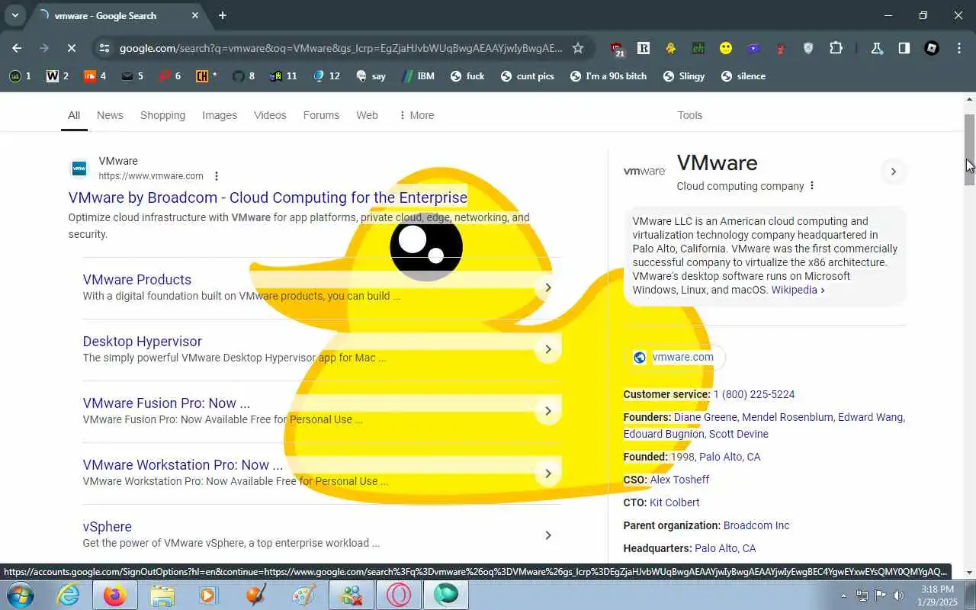Open the three-dot menu beside vmware.com result
The height and width of the screenshot is (610, 976).
tap(217, 176)
